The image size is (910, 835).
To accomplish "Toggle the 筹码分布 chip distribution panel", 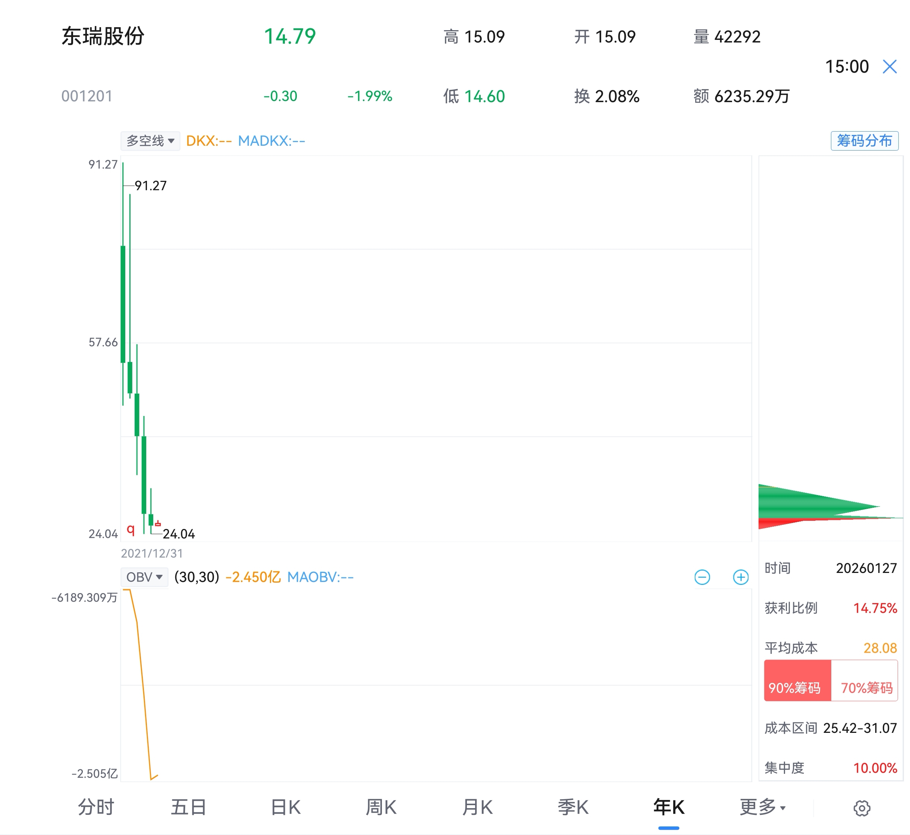I will (864, 141).
